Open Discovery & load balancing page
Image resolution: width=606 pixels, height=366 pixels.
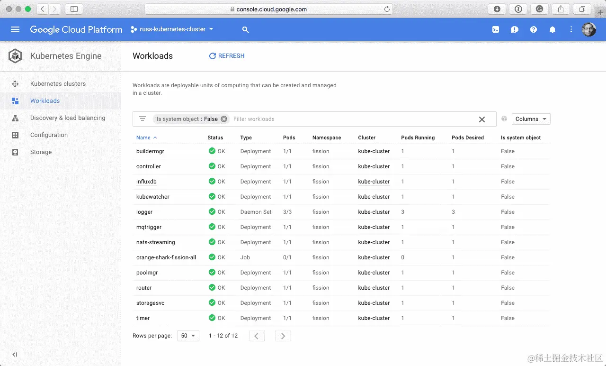[x=68, y=118]
